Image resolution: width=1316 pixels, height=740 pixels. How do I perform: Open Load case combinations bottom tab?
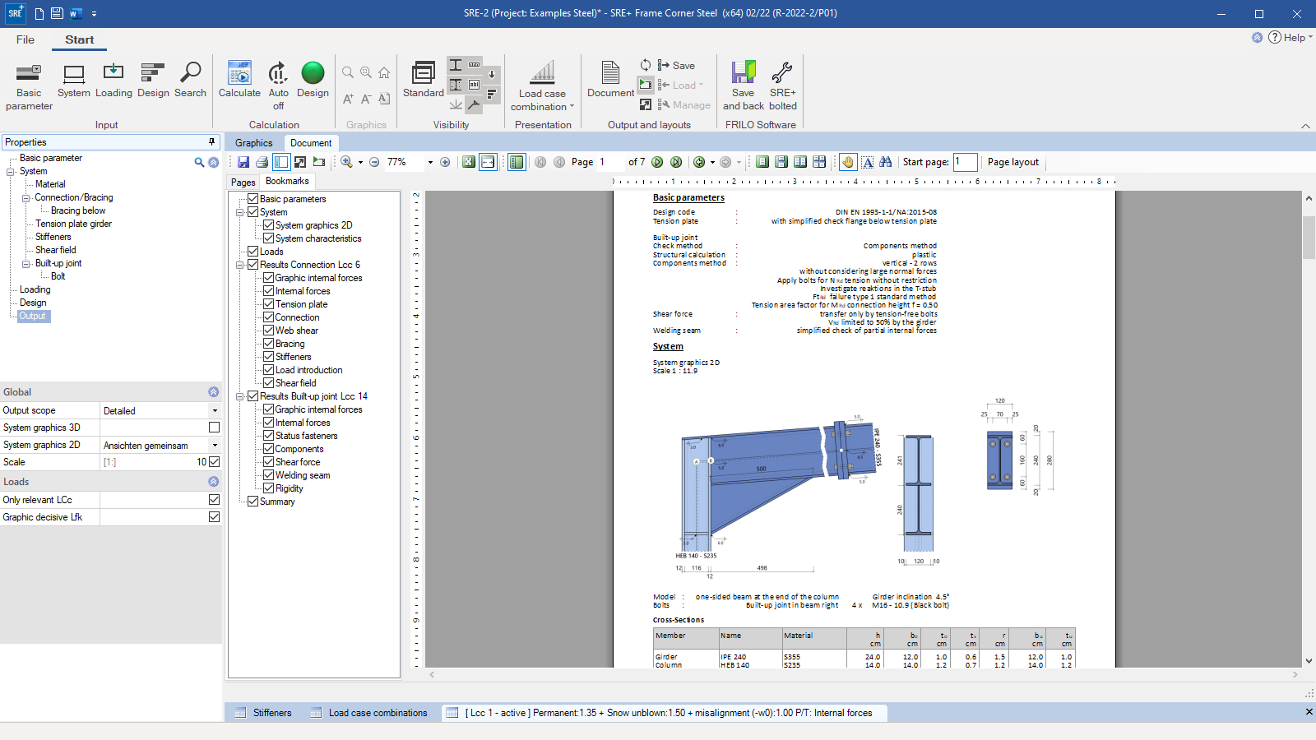pyautogui.click(x=369, y=713)
